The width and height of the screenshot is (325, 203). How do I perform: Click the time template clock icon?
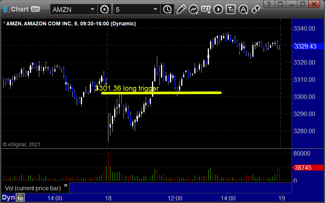tap(167, 9)
